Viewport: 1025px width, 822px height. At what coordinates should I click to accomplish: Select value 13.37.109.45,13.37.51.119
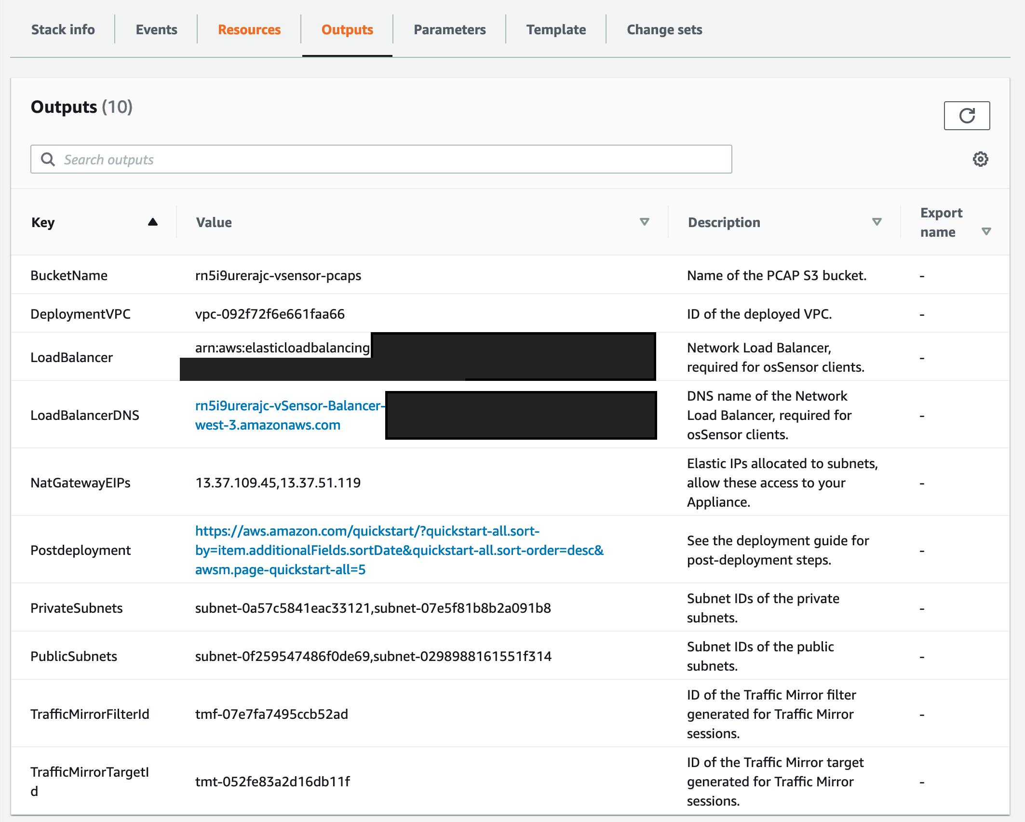coord(278,483)
